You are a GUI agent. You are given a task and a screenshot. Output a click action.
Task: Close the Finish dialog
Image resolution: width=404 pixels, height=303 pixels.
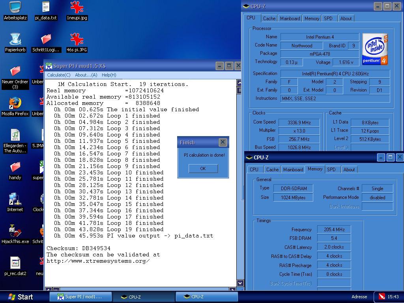223,142
